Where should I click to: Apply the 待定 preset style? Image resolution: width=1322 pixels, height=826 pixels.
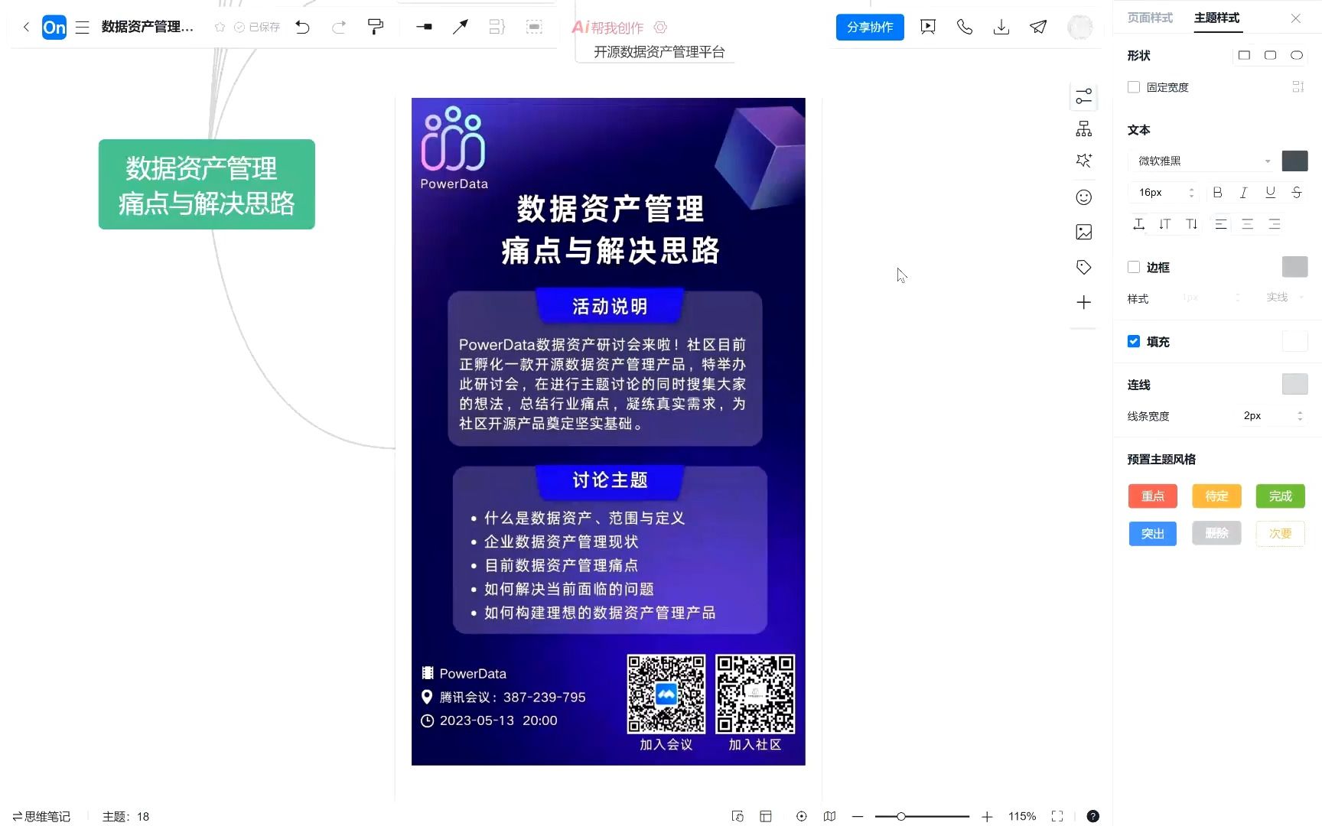coord(1216,496)
